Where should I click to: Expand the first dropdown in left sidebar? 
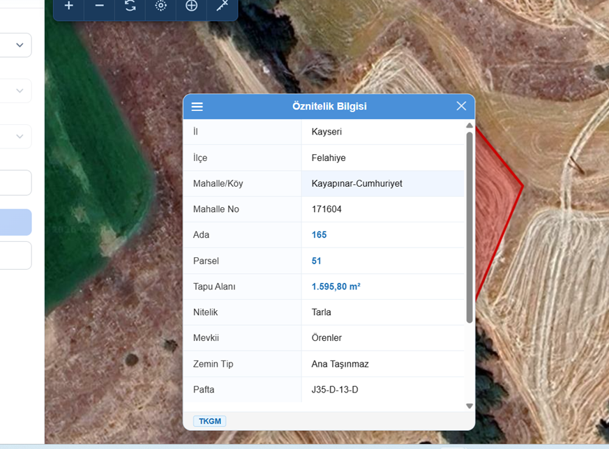[x=15, y=45]
